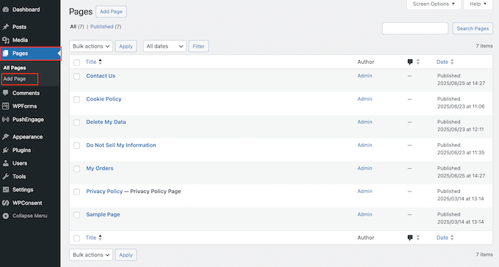Open the Contact Us page link
The width and height of the screenshot is (499, 267).
pyautogui.click(x=101, y=76)
